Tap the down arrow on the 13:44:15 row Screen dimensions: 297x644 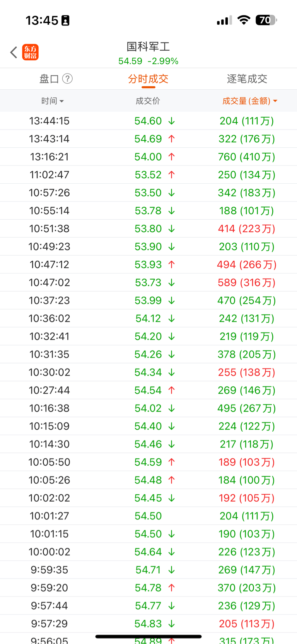[172, 121]
